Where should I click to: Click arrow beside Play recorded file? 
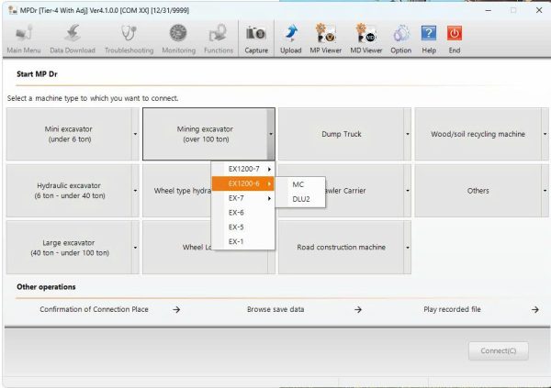[x=534, y=309]
